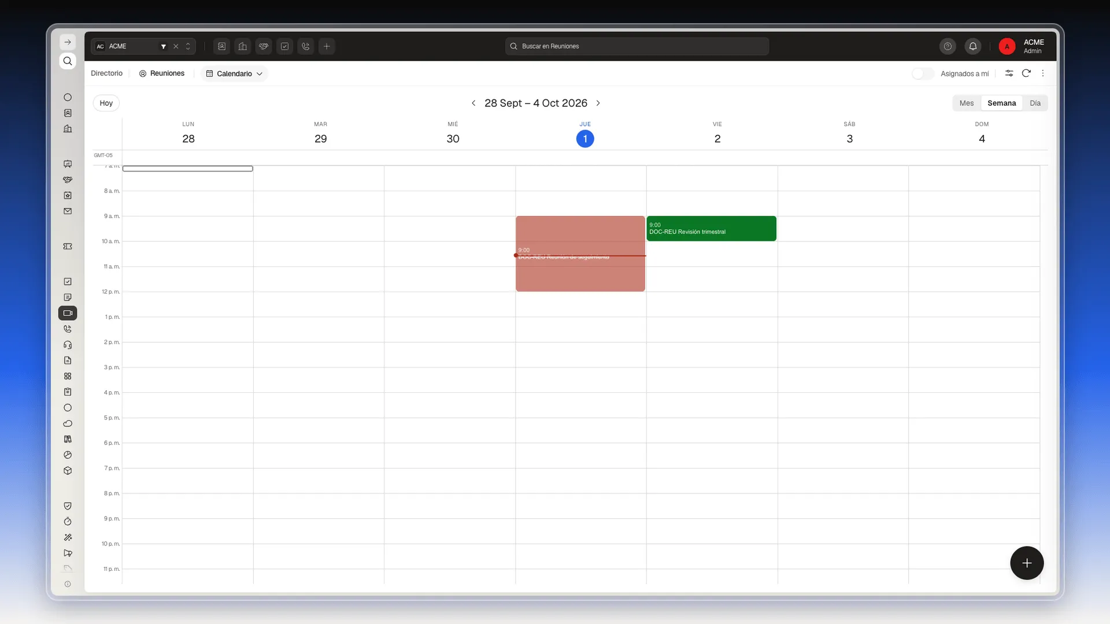Select the video camera Meetings sidebar icon
The width and height of the screenshot is (1110, 624).
tap(68, 313)
